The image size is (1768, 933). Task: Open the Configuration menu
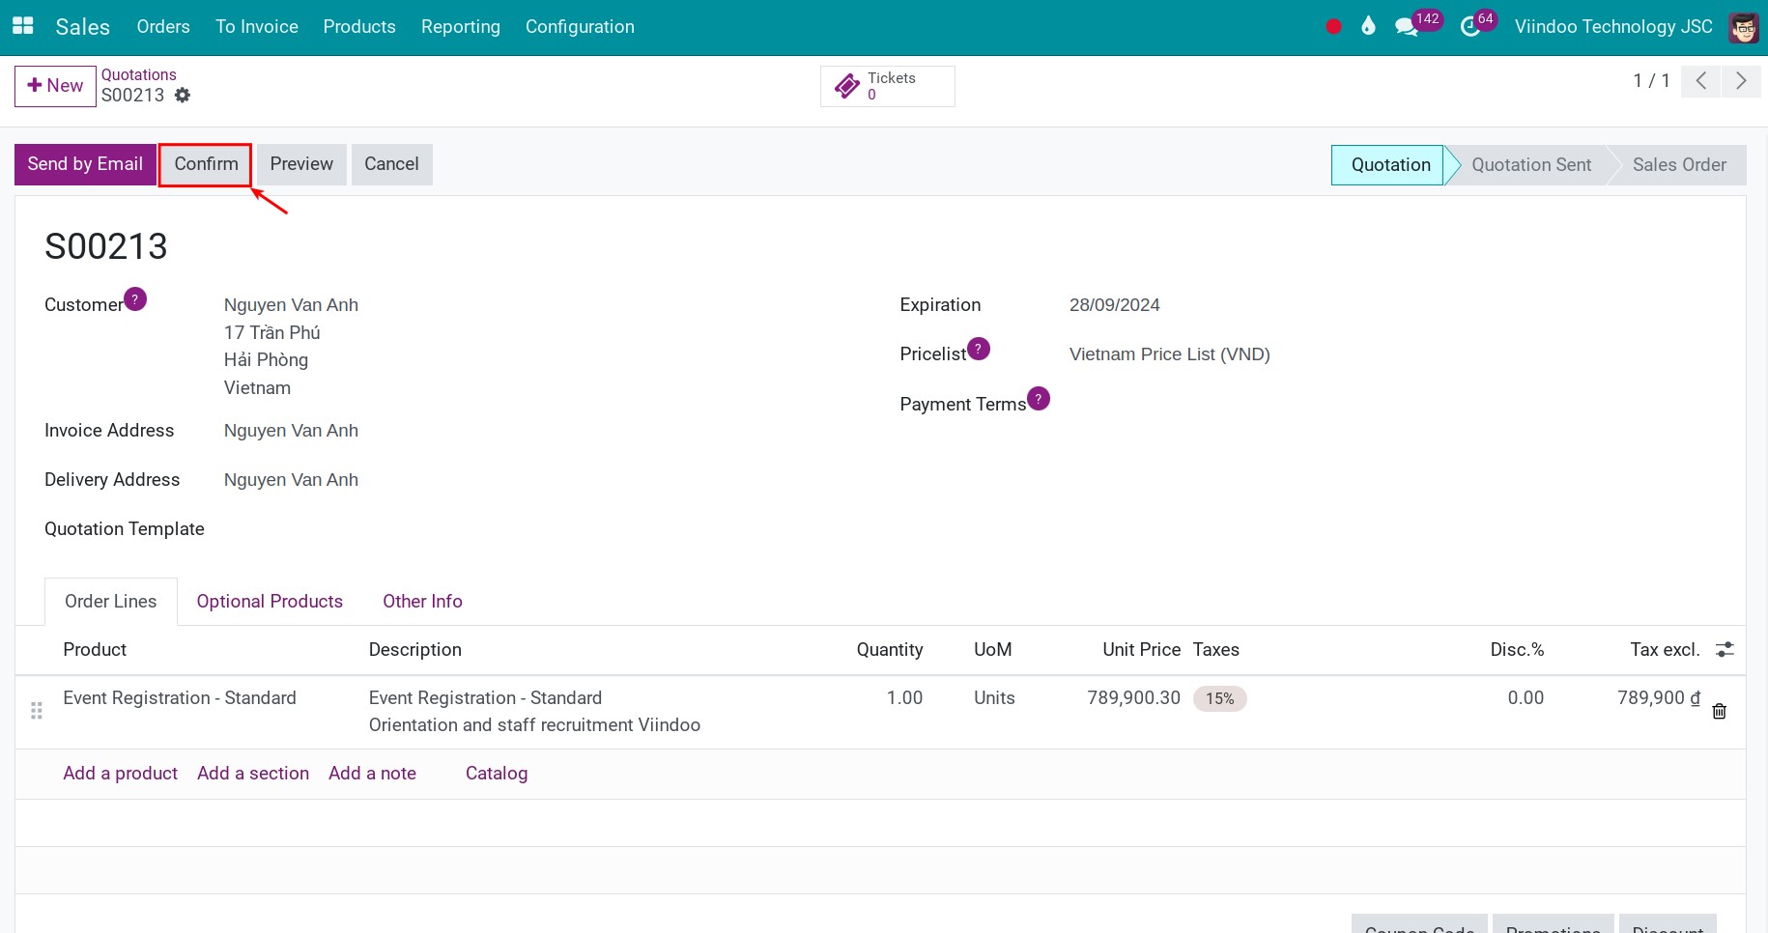pyautogui.click(x=580, y=27)
